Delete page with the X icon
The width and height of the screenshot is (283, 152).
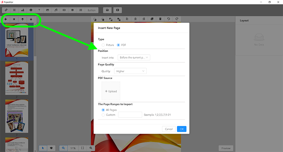click(14, 19)
